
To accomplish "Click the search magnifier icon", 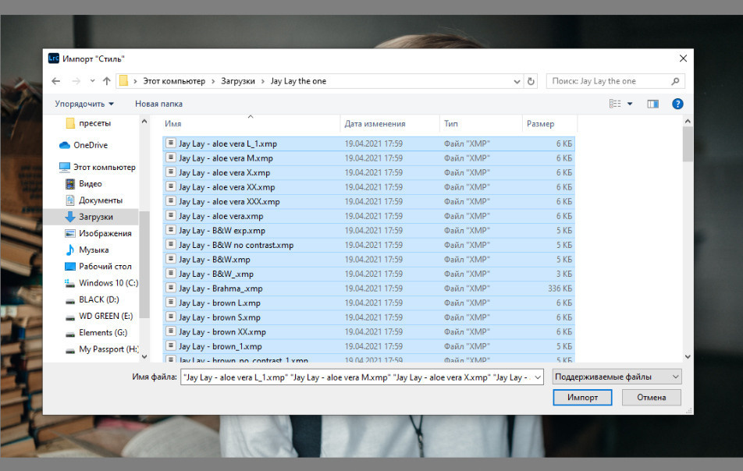I will pyautogui.click(x=675, y=81).
